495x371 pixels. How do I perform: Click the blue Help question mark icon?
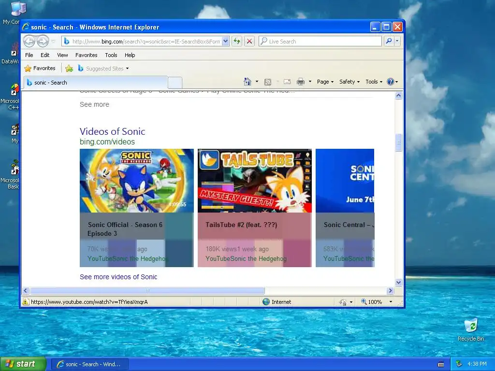(391, 82)
